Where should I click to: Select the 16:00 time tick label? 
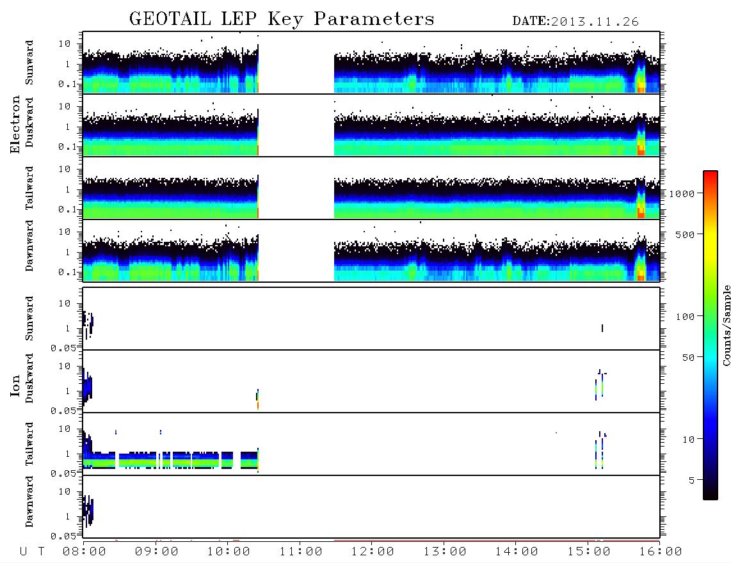661,552
